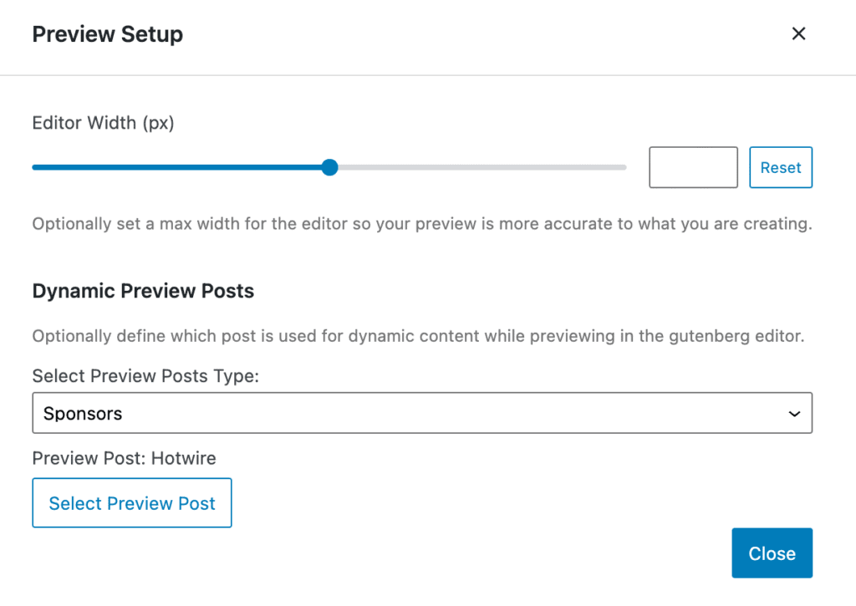Click the far right end of the Editor Width slider
Viewport: 856px width, 606px height.
point(624,167)
